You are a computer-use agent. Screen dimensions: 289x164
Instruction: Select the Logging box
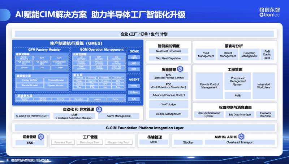tap(97, 99)
